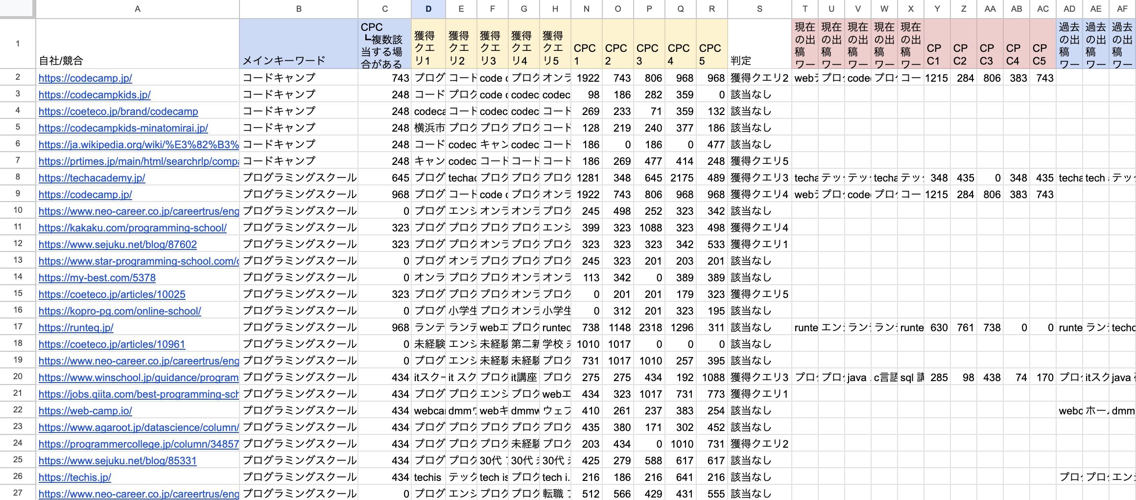Image resolution: width=1136 pixels, height=500 pixels.
Task: Open the https://codecampkids.jp/ link
Action: (95, 94)
